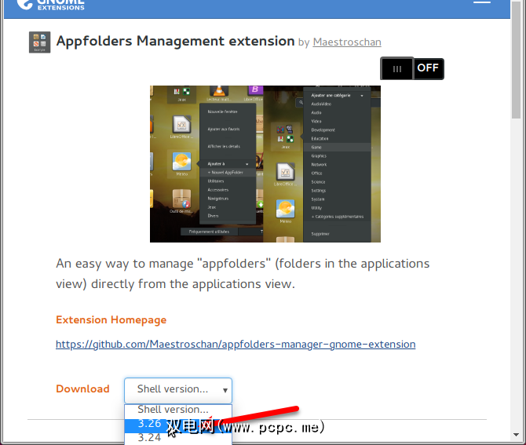
Task: Click the vertical scrollbar thumb
Action: pos(517,60)
